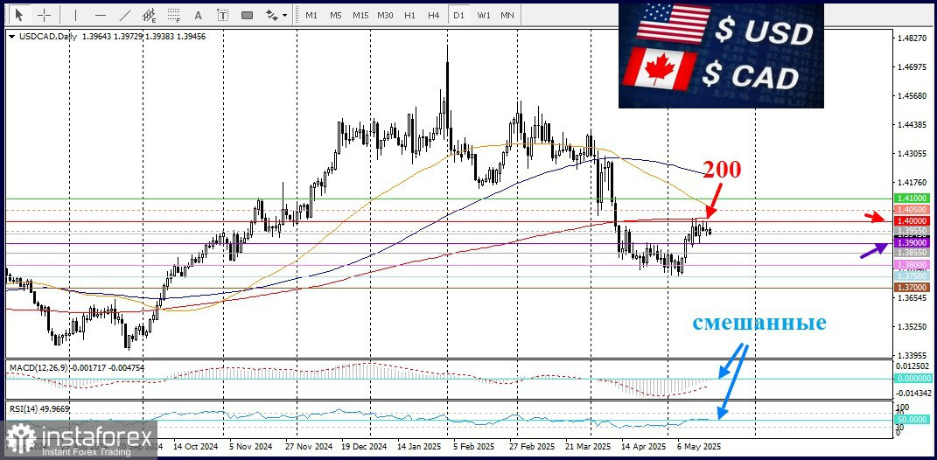Click the 1.38550 level price tag

(x=912, y=254)
